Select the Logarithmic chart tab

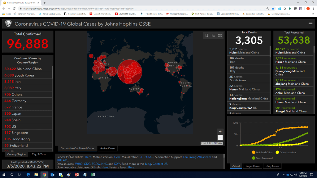(x=252, y=166)
